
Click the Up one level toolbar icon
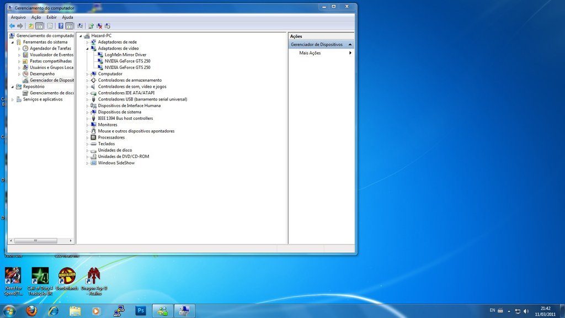[31, 26]
